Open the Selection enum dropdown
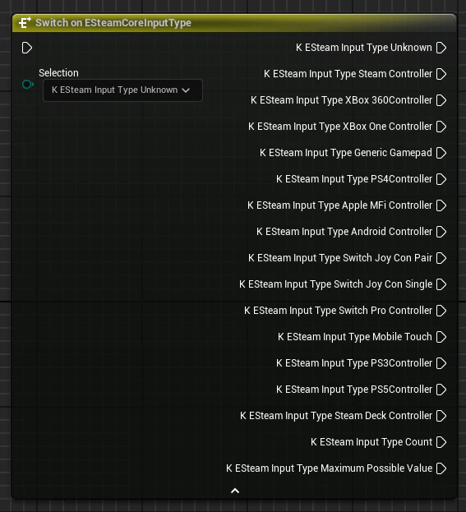 [x=122, y=90]
